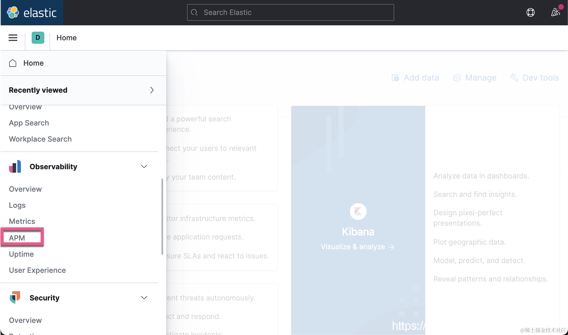Image resolution: width=568 pixels, height=335 pixels.
Task: Click the Elastic logo
Action: tap(32, 12)
